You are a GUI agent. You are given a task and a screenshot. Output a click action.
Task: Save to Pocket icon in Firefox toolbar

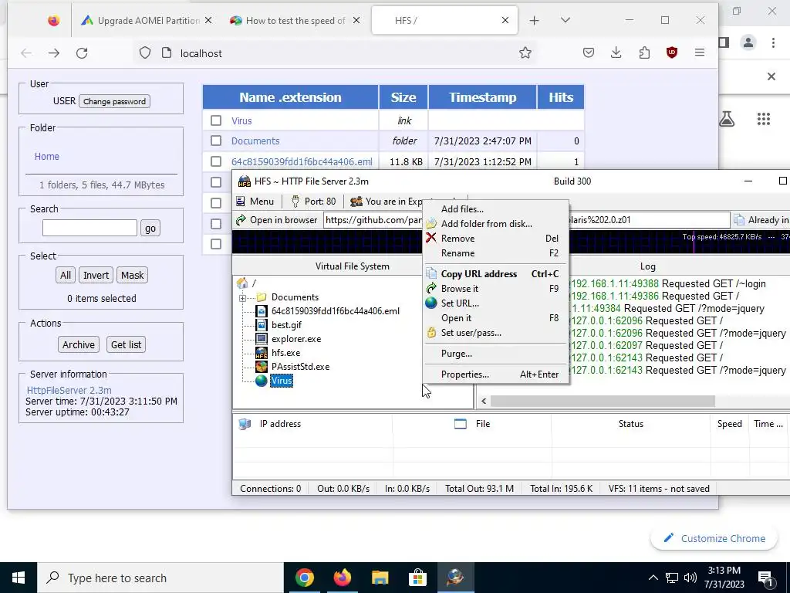coord(589,53)
